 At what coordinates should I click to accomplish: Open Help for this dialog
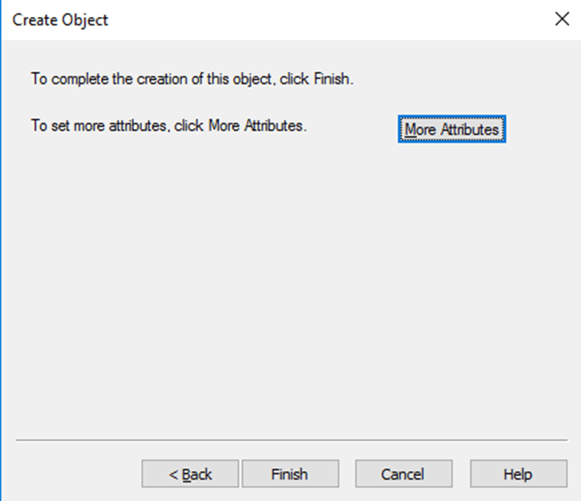tap(517, 474)
